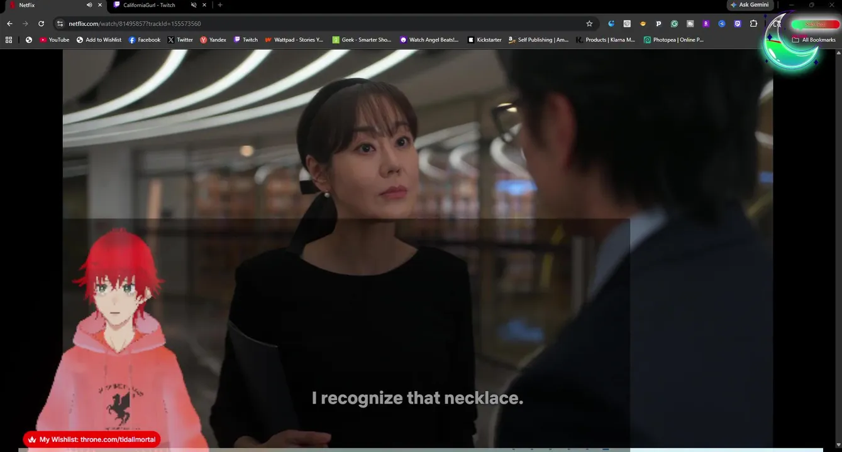The height and width of the screenshot is (452, 842).
Task: Open the Grammarly extension
Action: [x=674, y=24]
